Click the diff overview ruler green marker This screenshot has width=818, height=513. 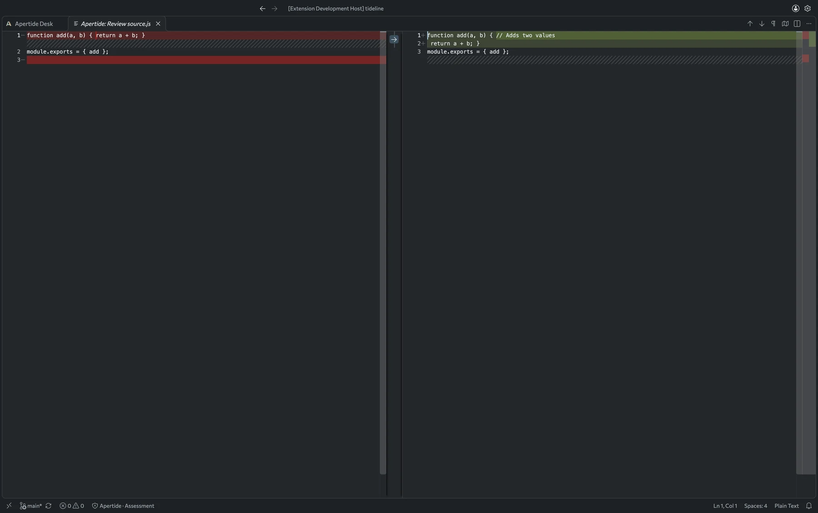(x=813, y=39)
